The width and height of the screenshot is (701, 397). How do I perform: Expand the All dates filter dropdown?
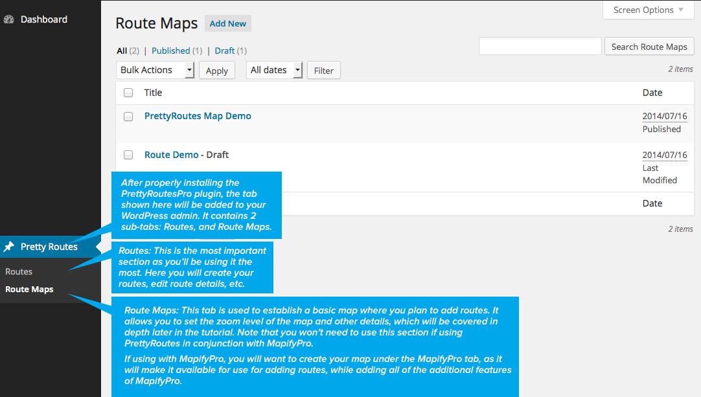274,70
